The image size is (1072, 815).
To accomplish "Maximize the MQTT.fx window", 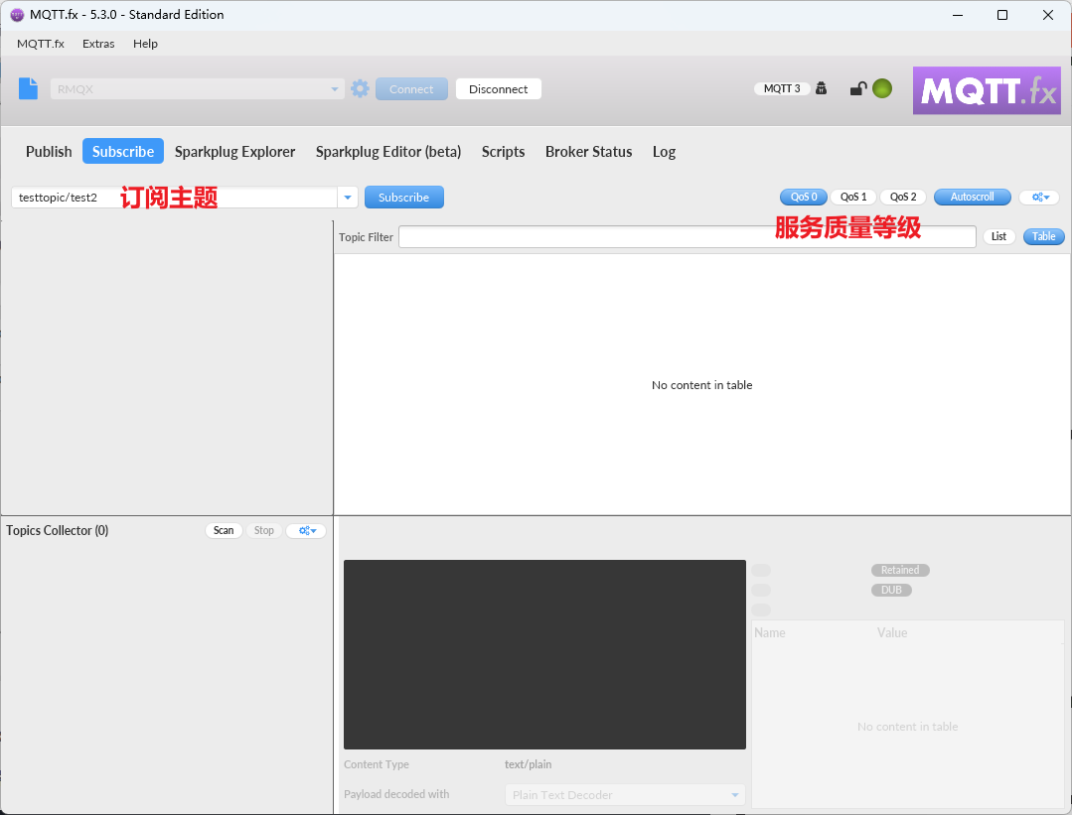I will [1002, 15].
